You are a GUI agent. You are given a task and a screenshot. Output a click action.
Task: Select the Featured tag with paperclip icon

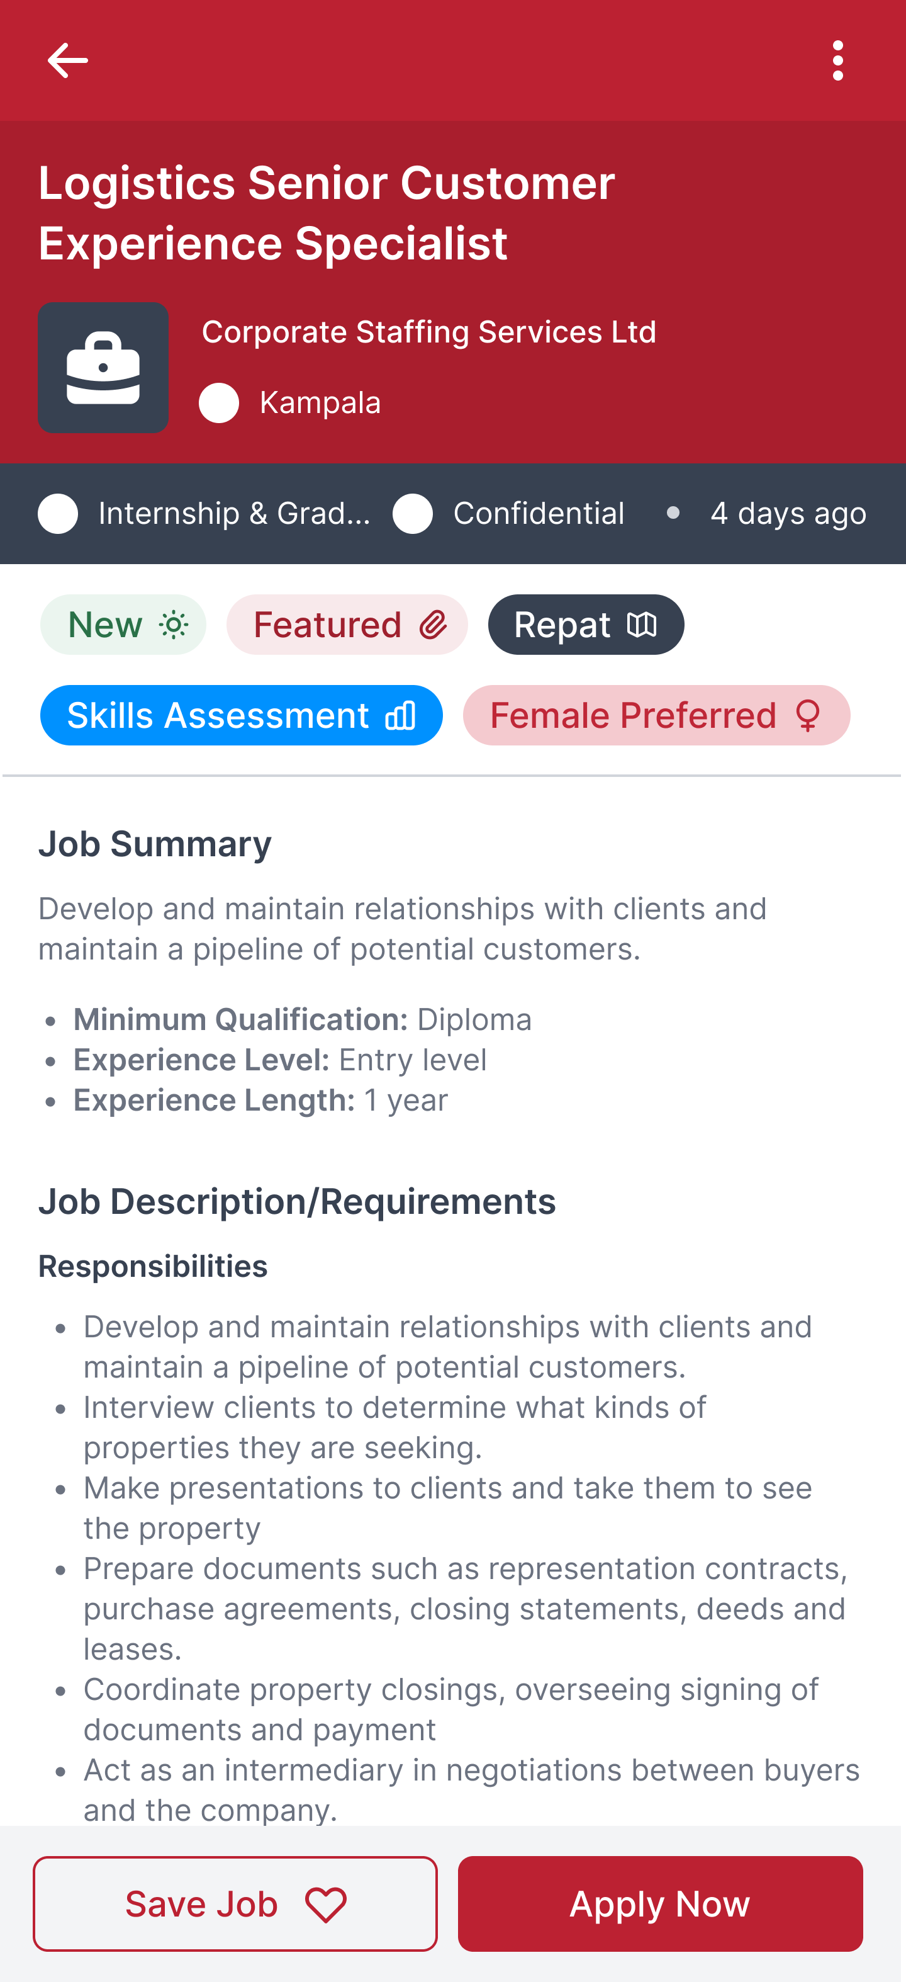click(347, 625)
